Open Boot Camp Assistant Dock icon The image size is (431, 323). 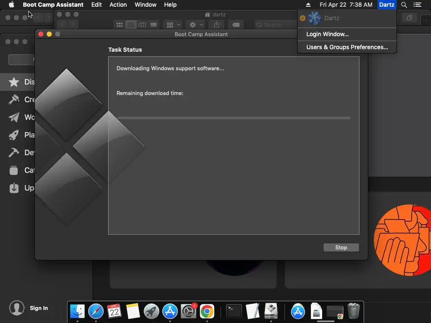[x=271, y=311]
